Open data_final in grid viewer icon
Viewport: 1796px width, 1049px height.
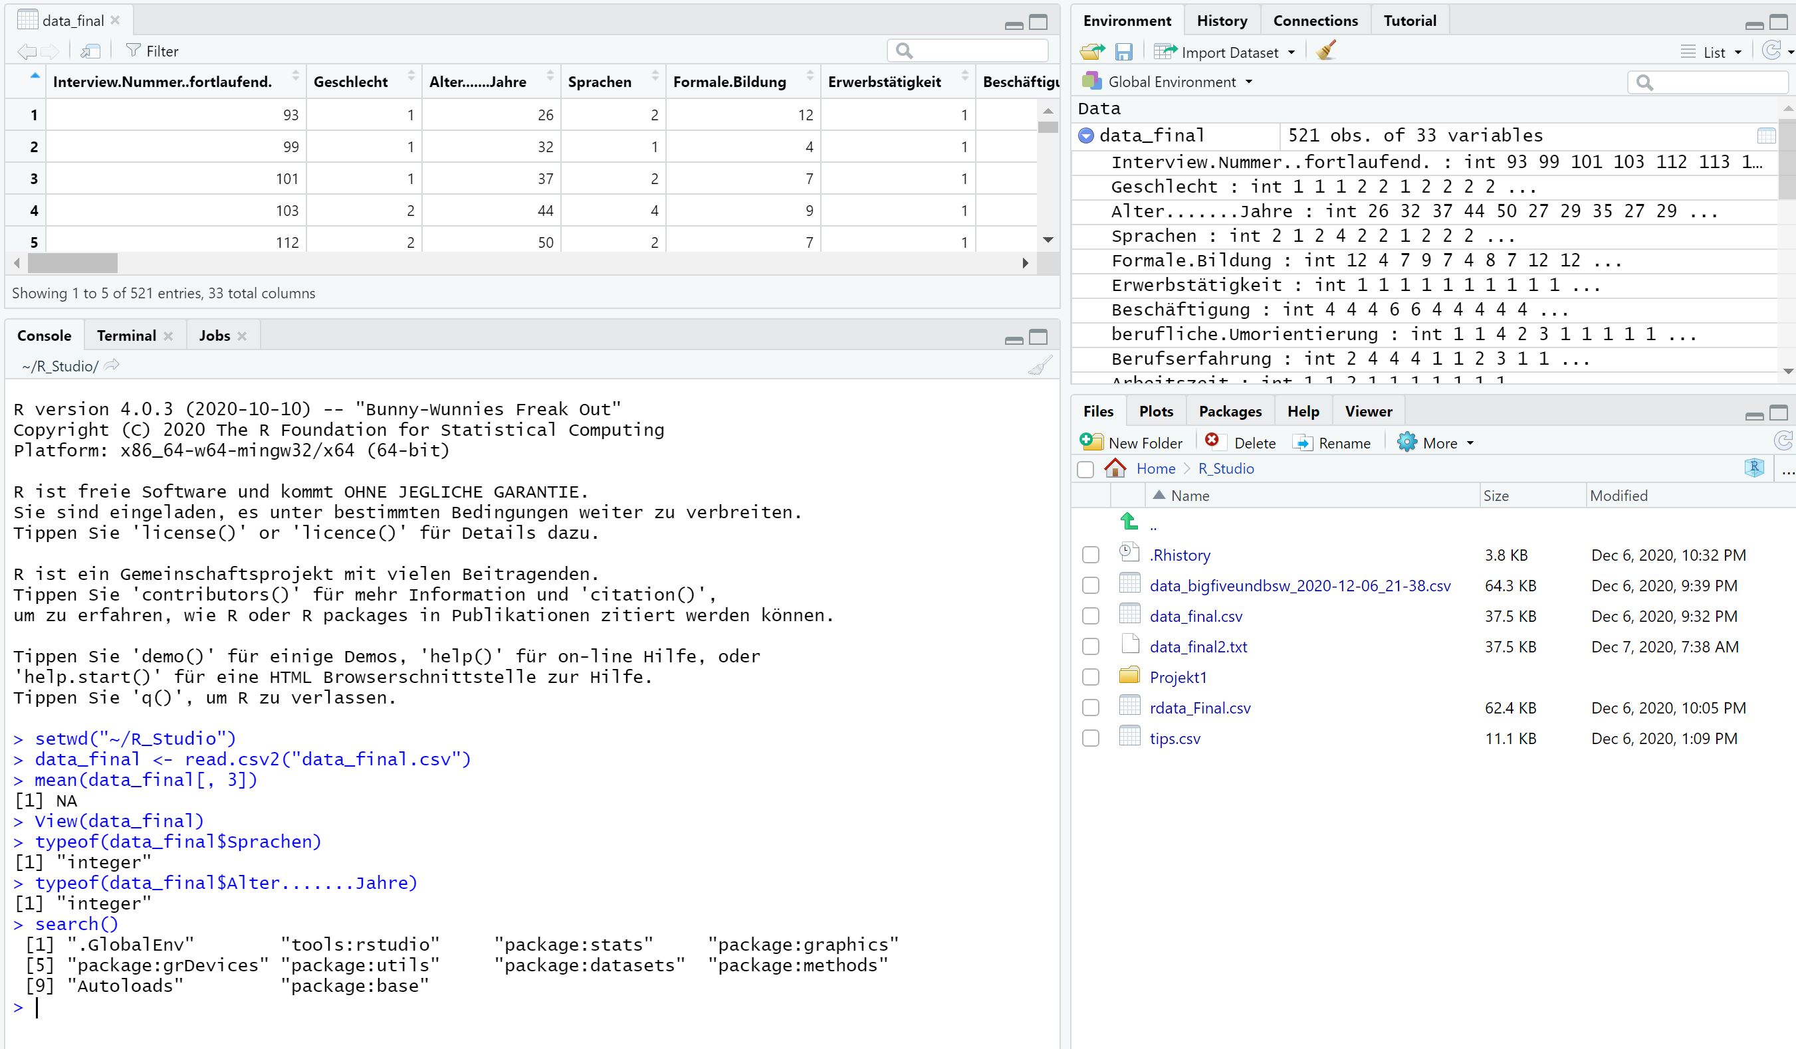1766,136
